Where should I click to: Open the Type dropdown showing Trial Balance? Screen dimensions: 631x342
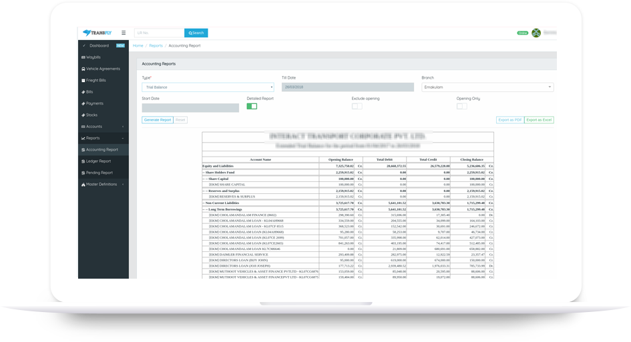click(x=208, y=87)
